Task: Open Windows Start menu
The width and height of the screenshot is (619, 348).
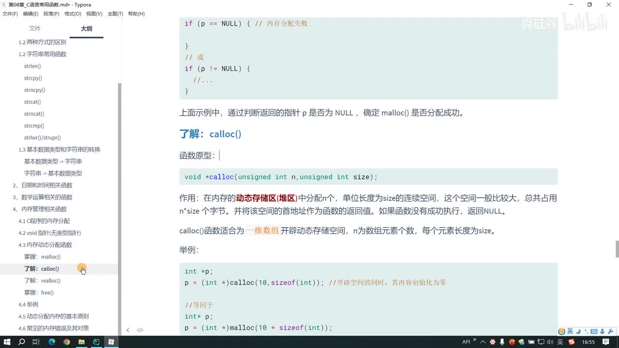Action: click(7, 342)
